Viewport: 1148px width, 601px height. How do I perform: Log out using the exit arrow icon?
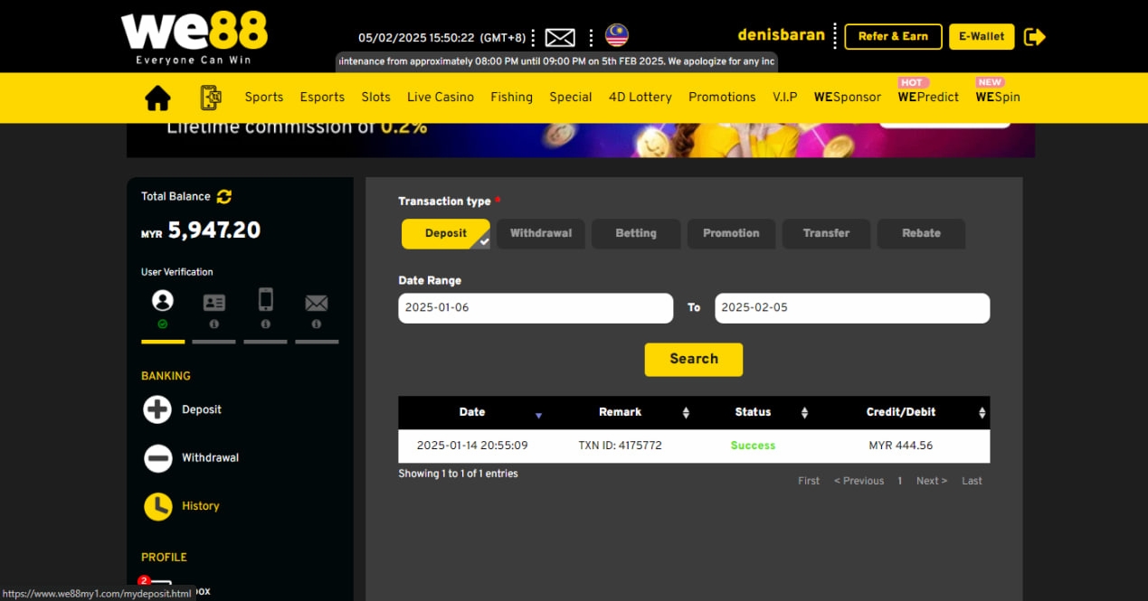[x=1035, y=37]
